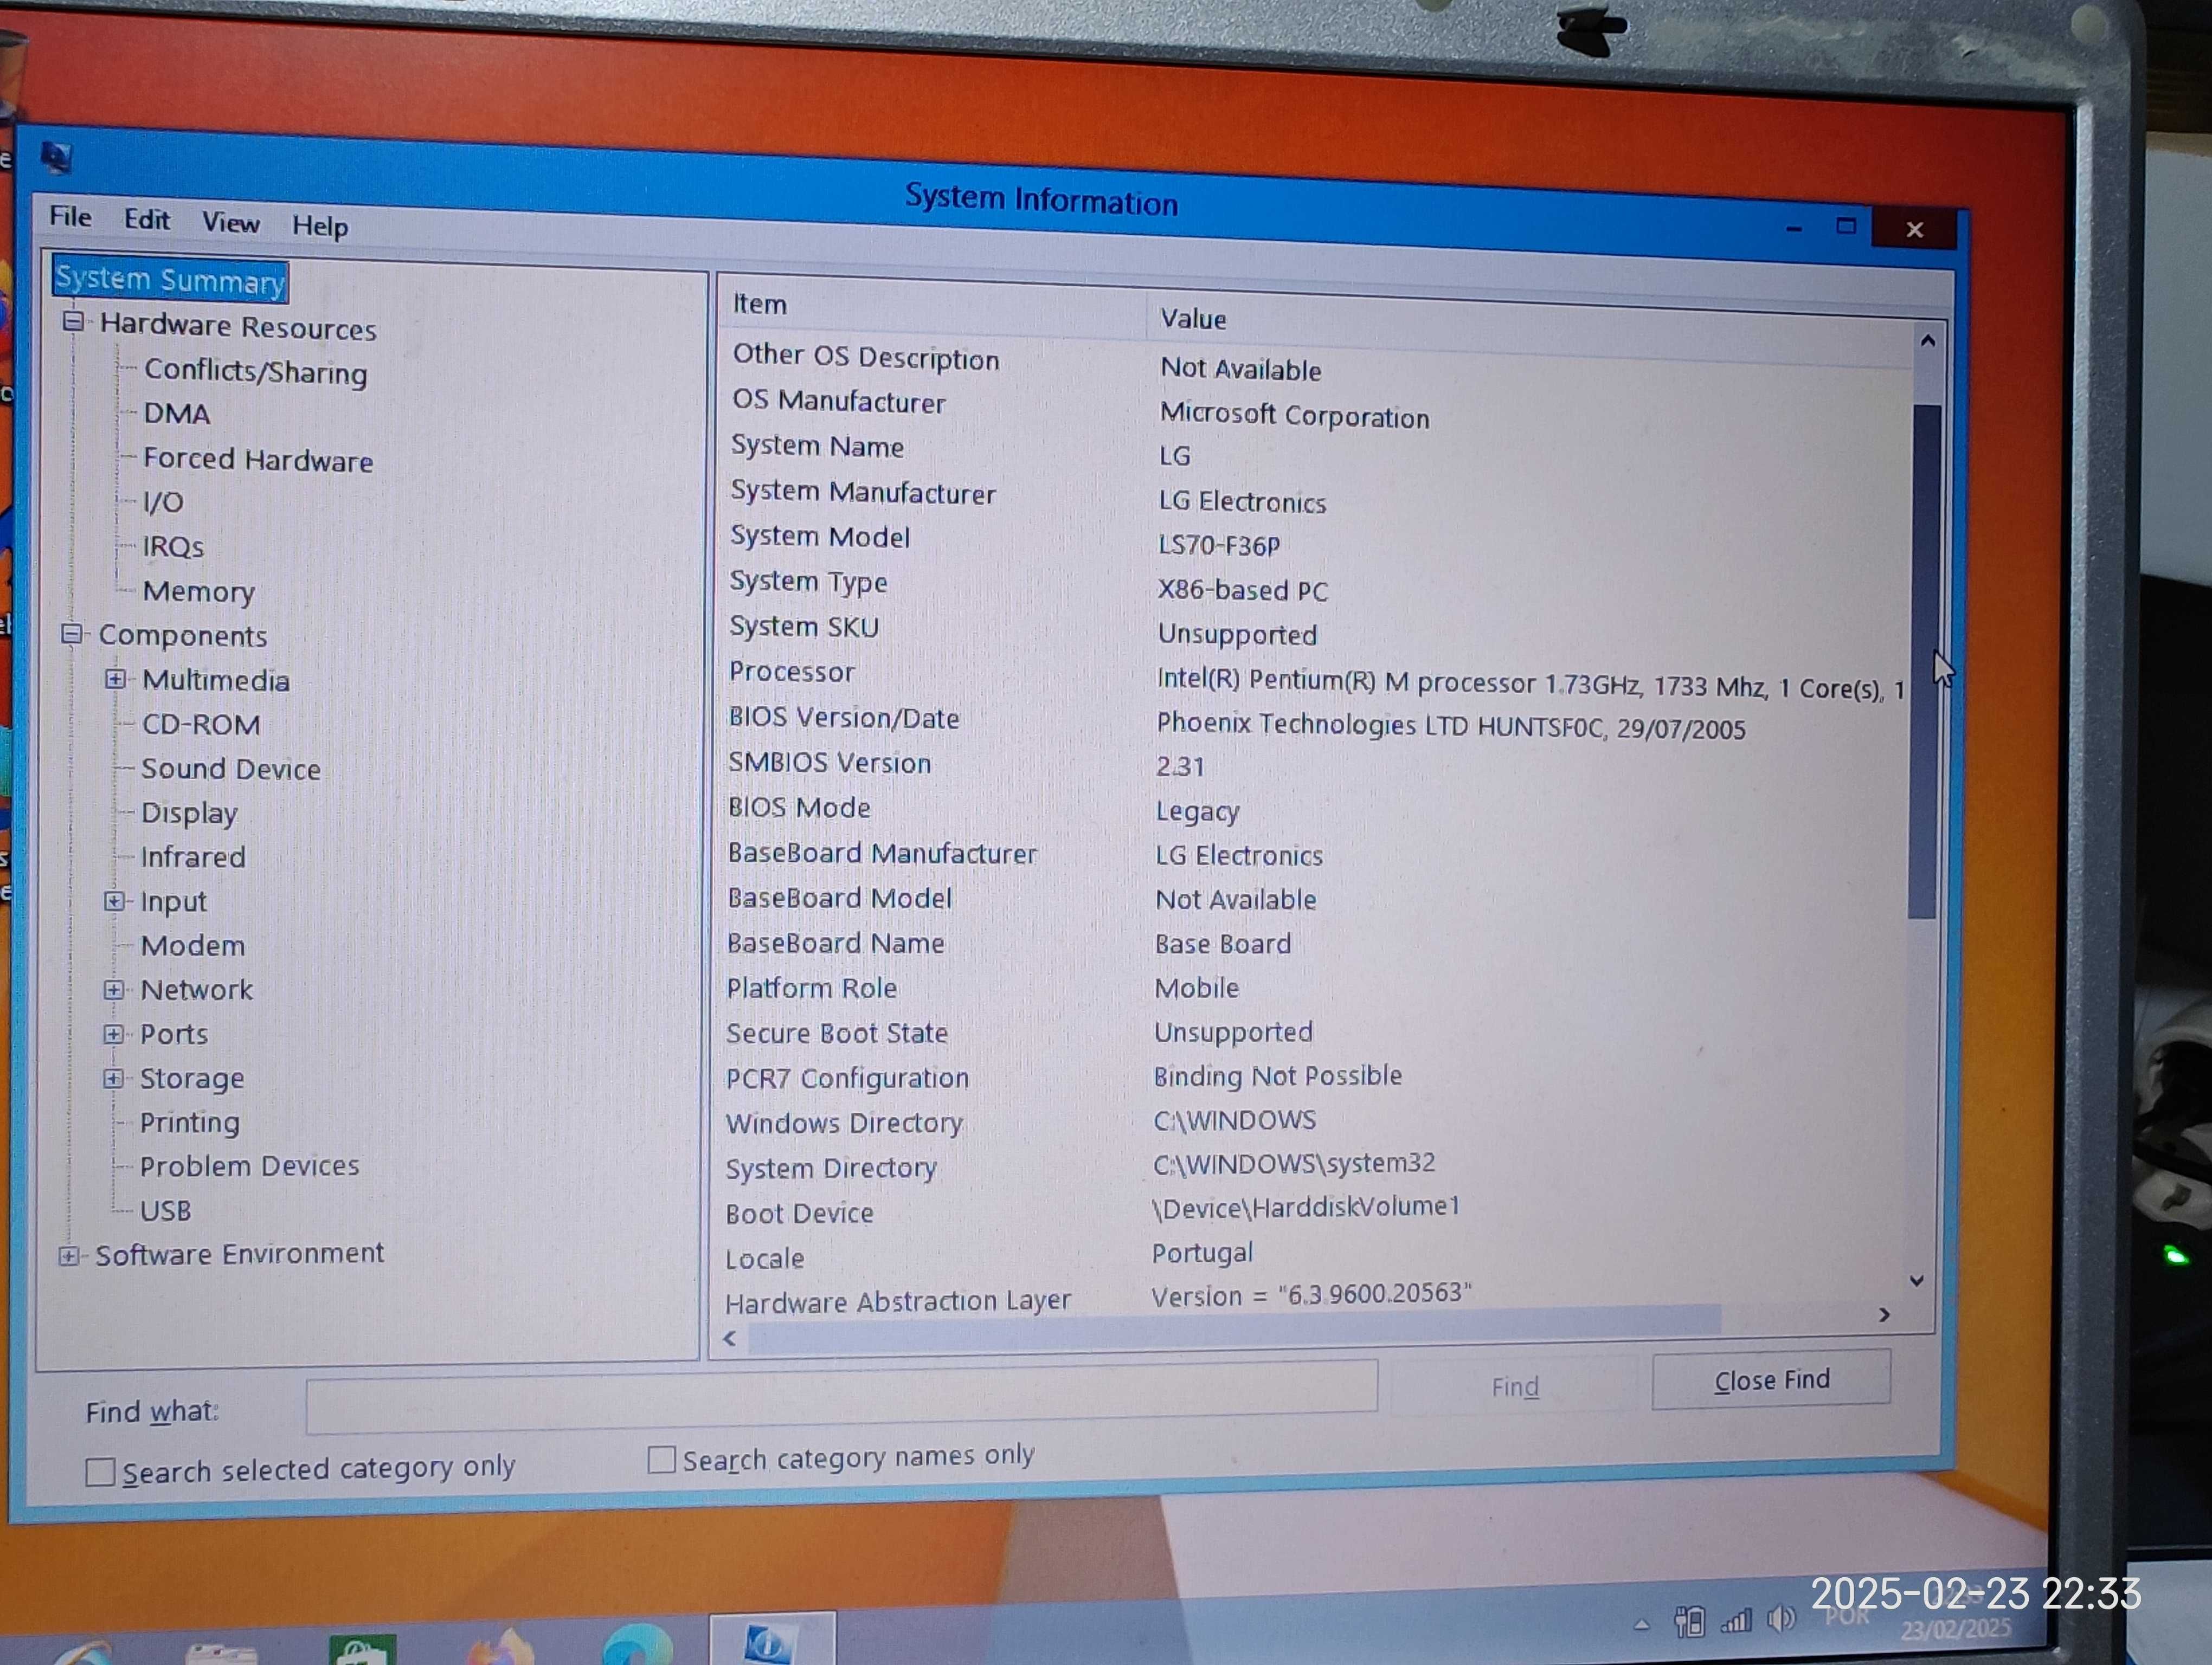The image size is (2212, 1665).
Task: Expand the Network node
Action: (114, 989)
